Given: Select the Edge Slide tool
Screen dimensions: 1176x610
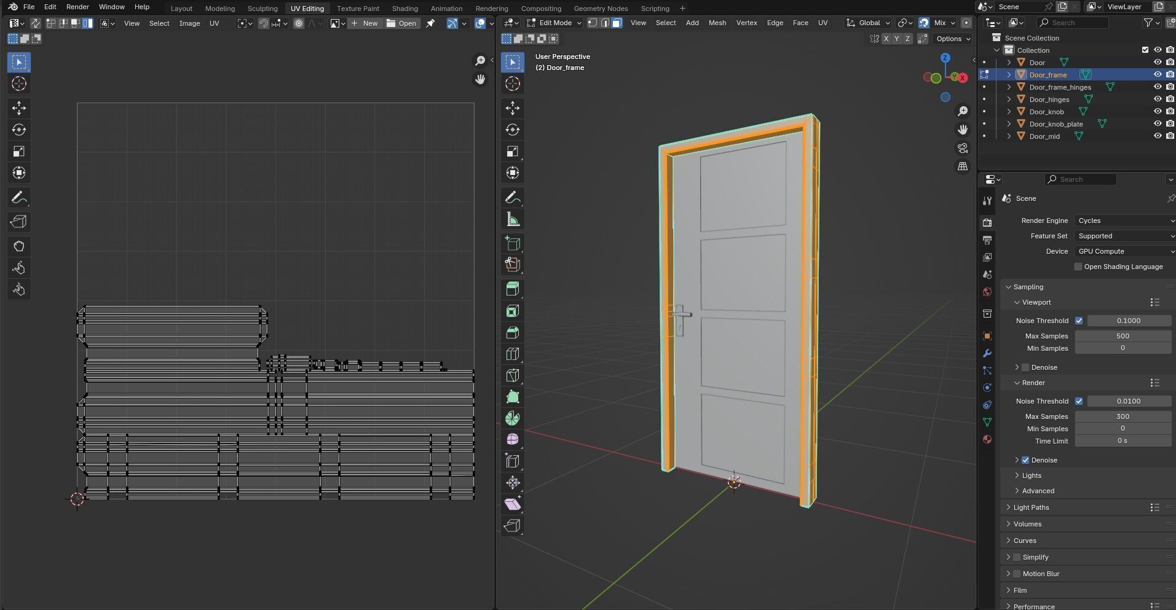Looking at the screenshot, I should 513,461.
